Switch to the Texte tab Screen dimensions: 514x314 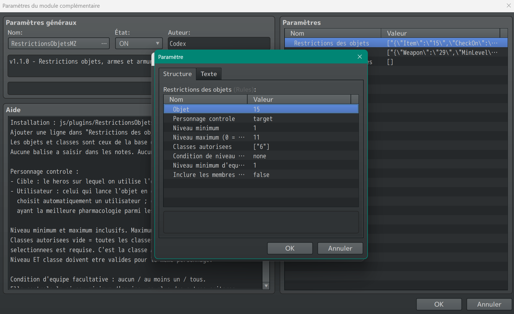(209, 74)
